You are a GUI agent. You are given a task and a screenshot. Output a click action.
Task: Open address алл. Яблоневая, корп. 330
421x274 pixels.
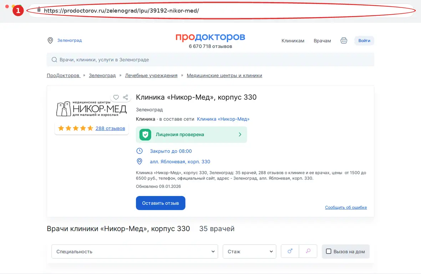pyautogui.click(x=180, y=162)
